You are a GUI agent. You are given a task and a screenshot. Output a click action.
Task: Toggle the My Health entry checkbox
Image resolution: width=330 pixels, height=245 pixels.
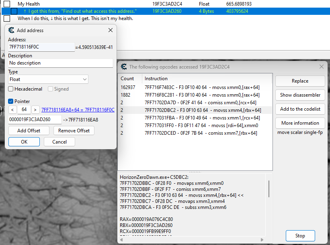[x=7, y=4]
